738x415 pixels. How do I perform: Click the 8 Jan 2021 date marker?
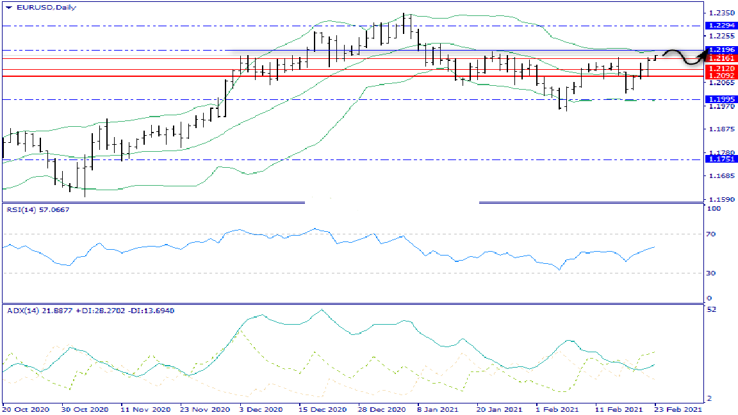[438, 409]
